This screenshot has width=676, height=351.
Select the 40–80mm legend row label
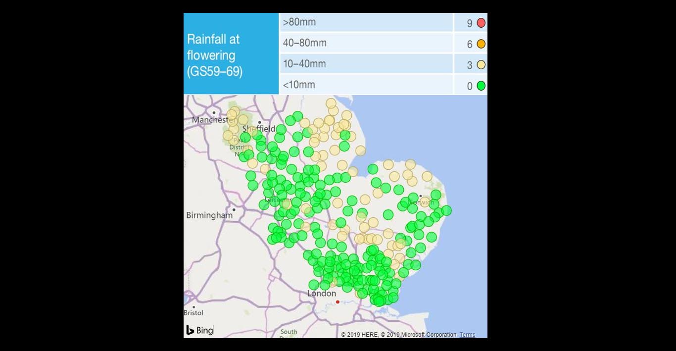pos(304,43)
